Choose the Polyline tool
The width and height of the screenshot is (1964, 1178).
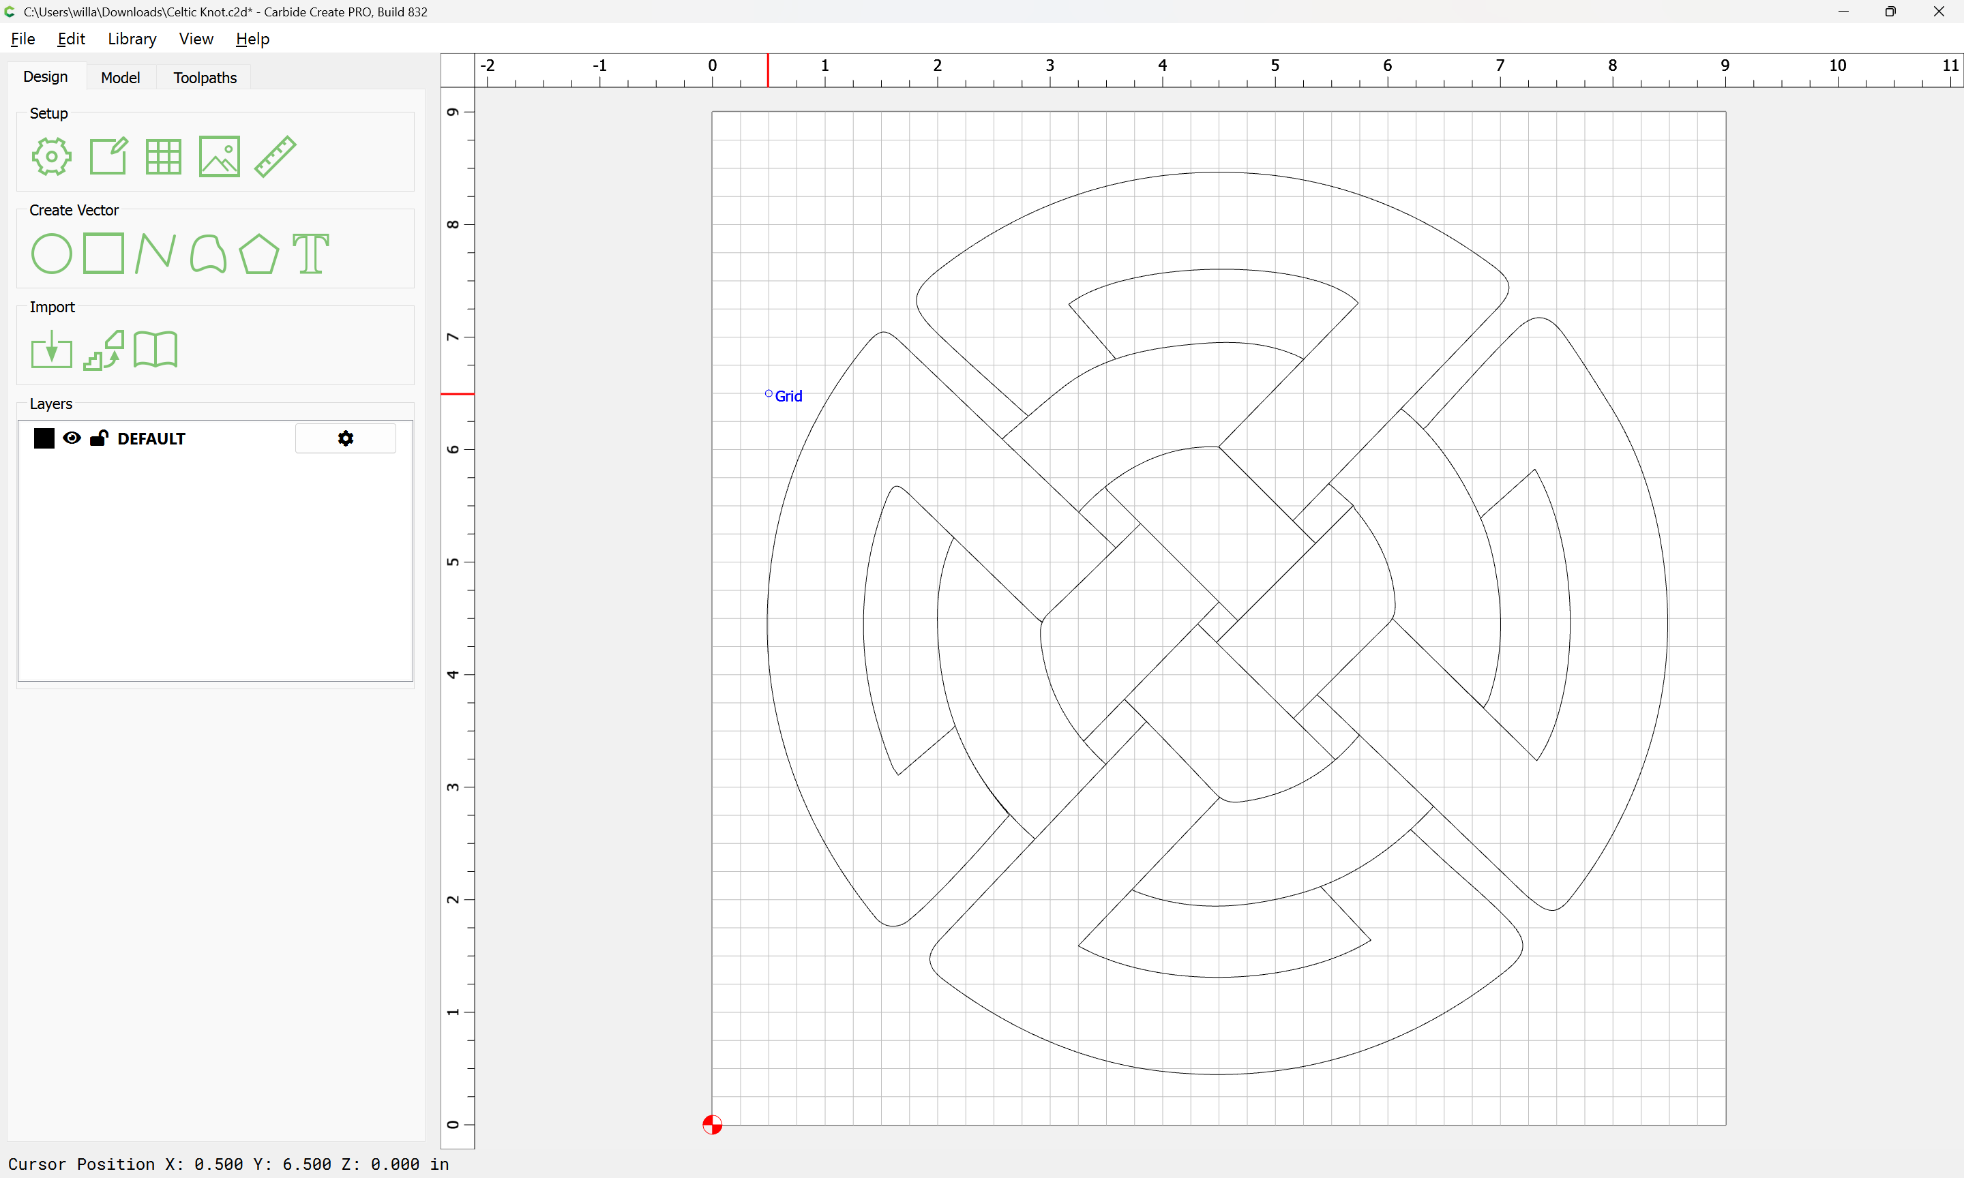click(x=155, y=253)
